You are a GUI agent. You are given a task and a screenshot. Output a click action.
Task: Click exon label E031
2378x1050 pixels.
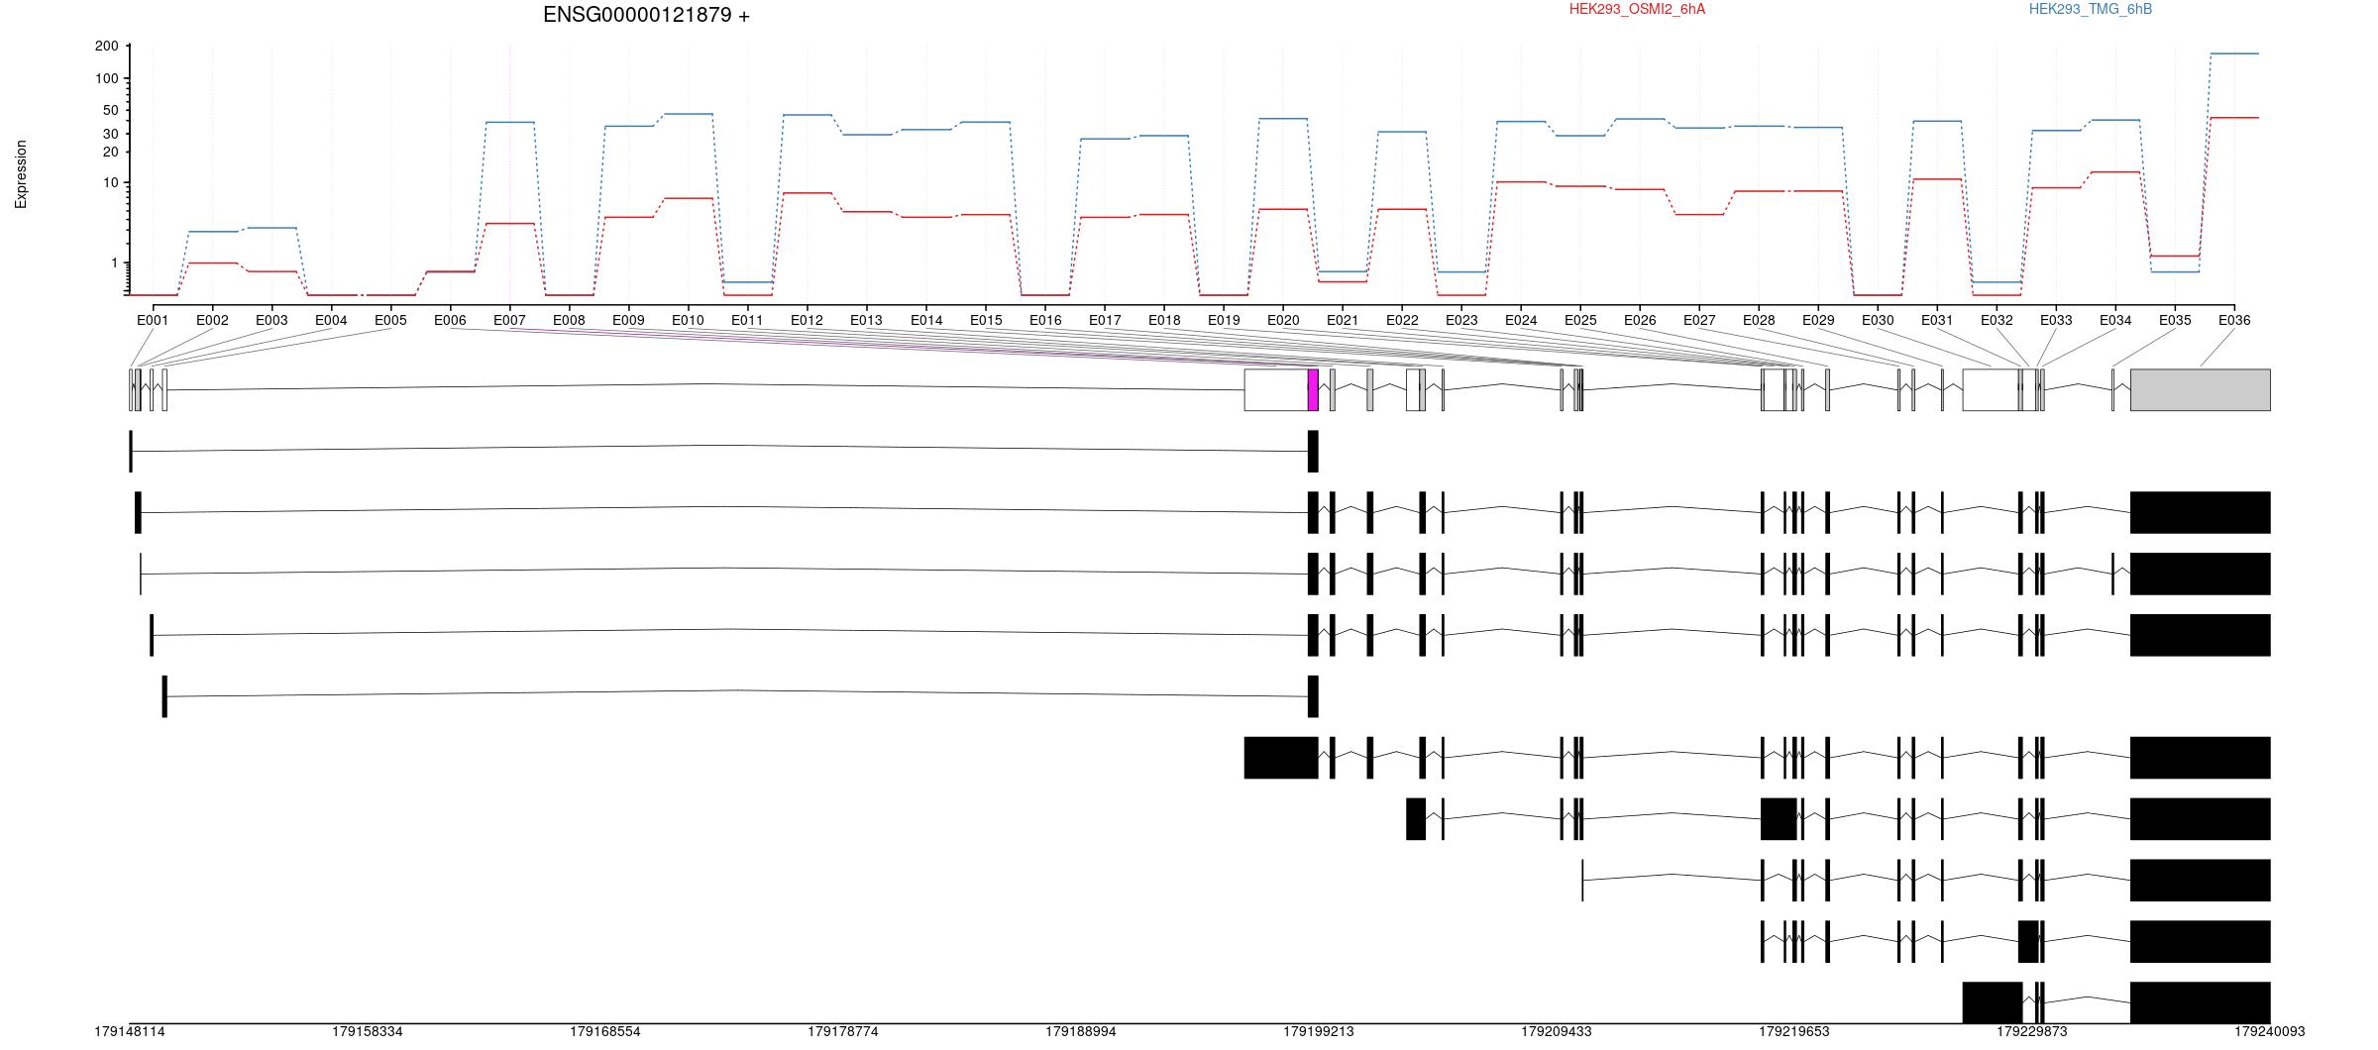point(1937,320)
